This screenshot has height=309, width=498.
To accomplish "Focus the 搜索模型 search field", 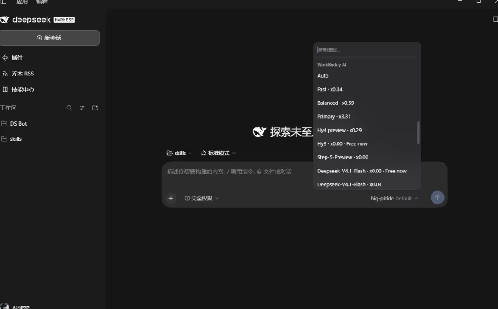I will 367,50.
